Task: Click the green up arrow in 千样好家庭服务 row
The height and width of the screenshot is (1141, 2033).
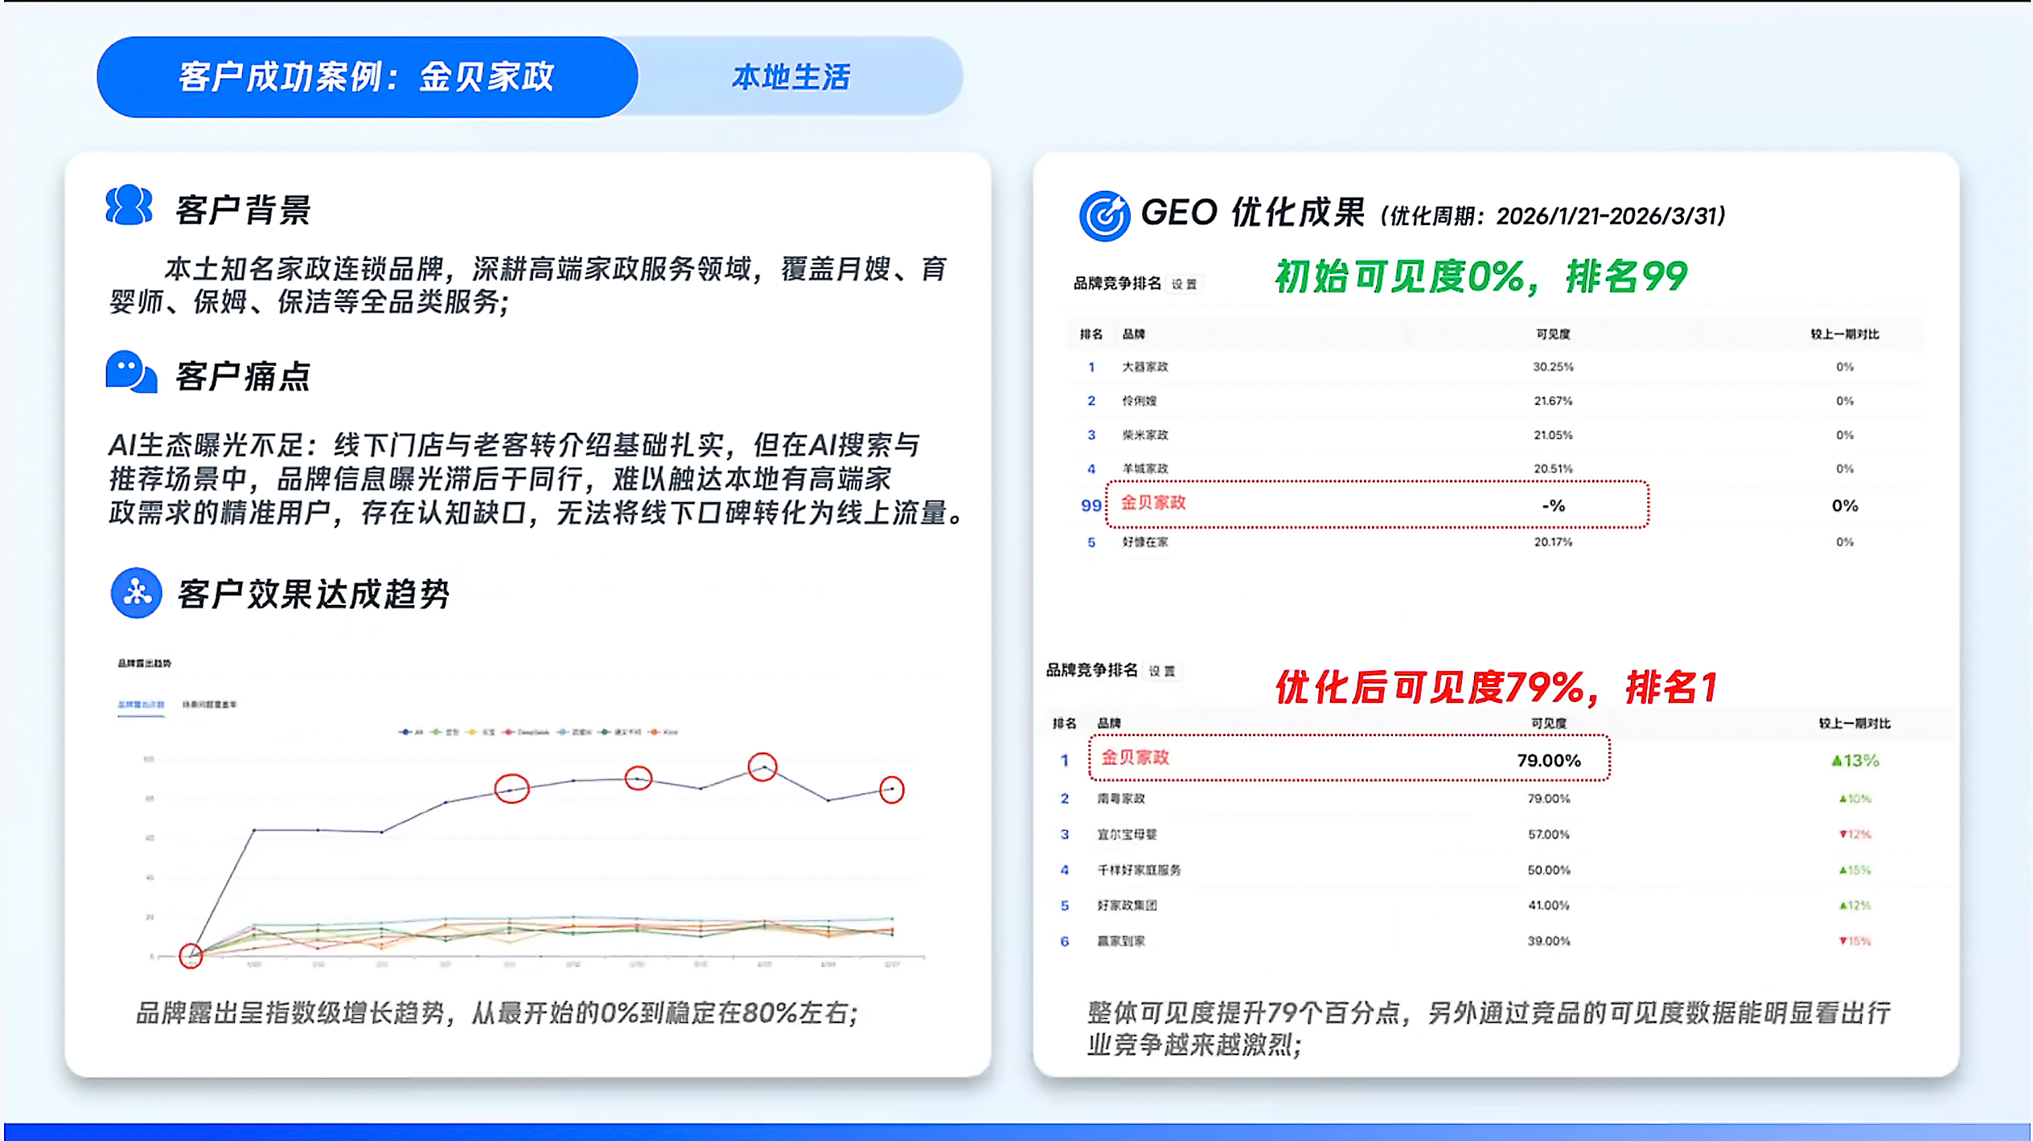Action: click(x=1842, y=870)
